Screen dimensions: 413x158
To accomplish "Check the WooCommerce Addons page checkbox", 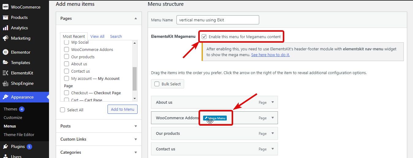I will tap(66, 49).
